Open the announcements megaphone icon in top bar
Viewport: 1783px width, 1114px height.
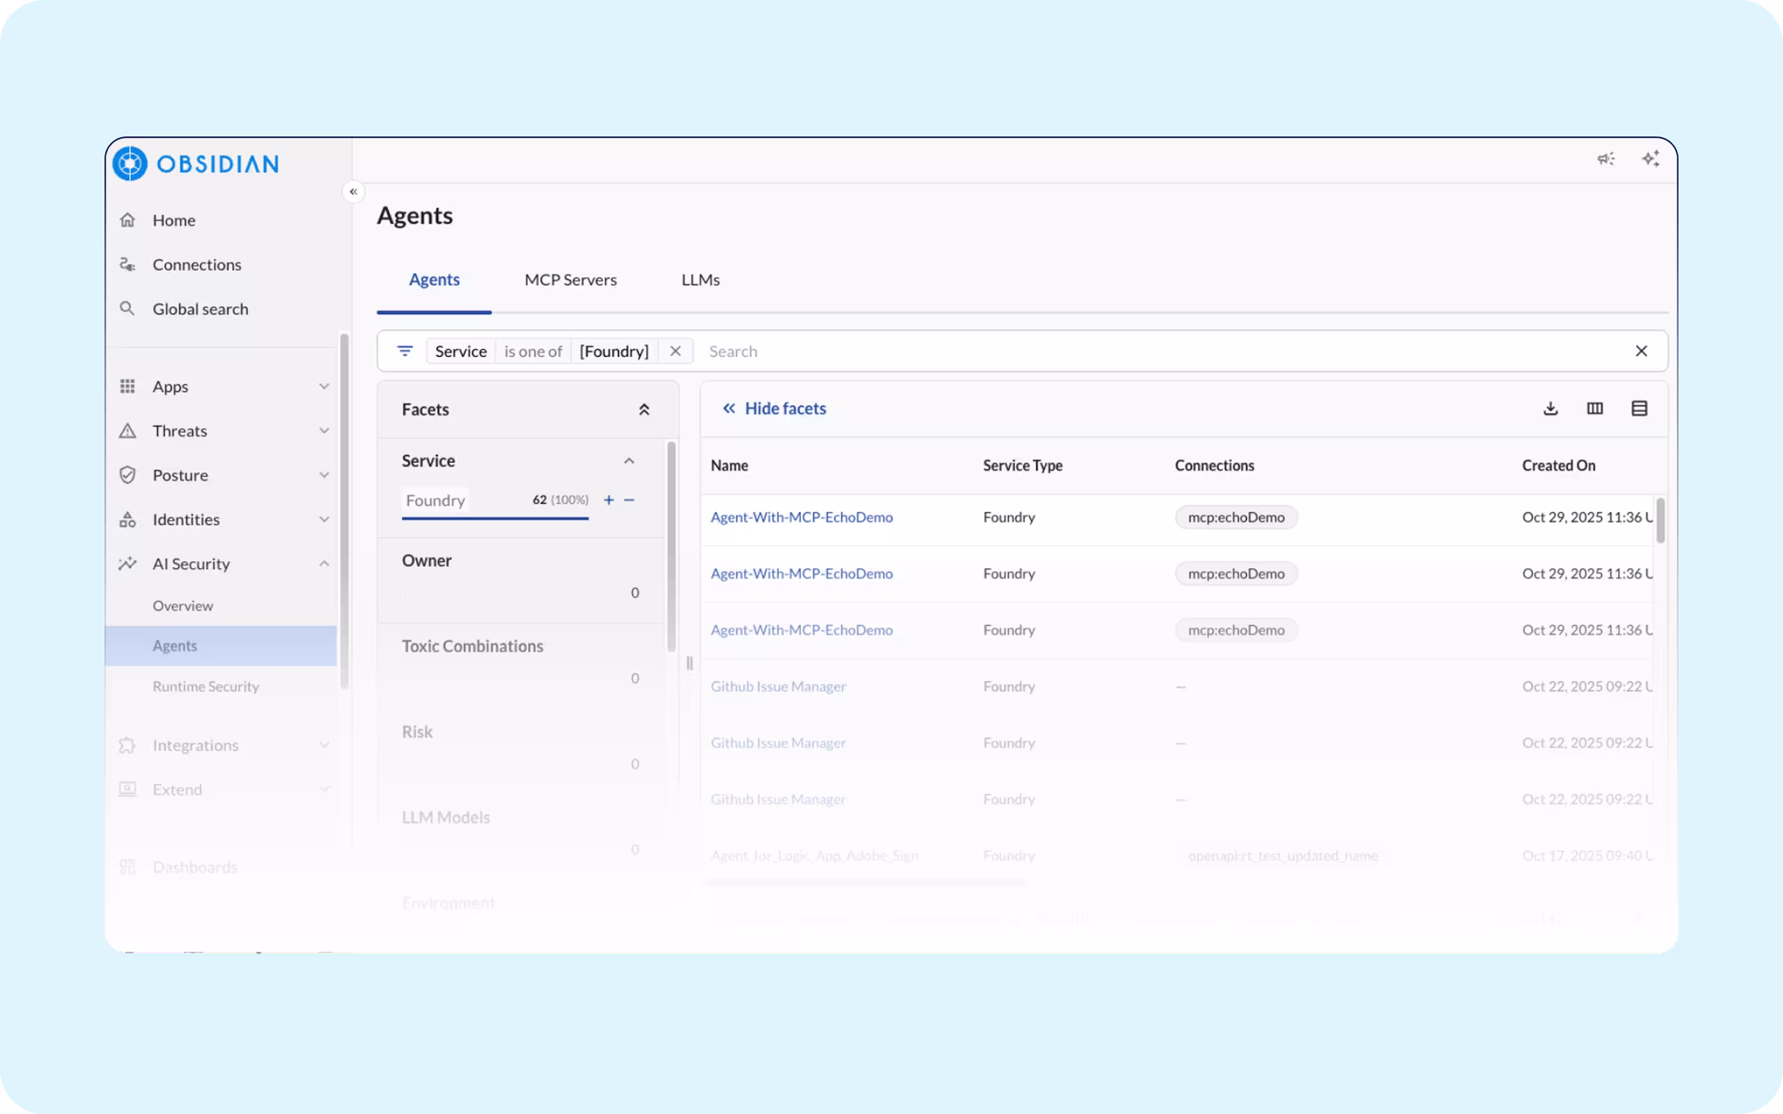(x=1607, y=159)
